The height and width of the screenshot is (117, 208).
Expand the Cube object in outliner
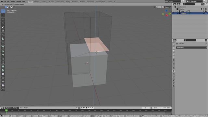tap(177, 11)
